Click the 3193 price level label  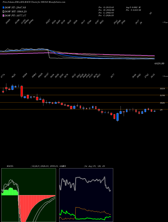tap(162, 96)
